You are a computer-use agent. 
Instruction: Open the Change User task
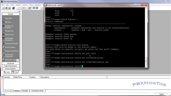point(8,31)
